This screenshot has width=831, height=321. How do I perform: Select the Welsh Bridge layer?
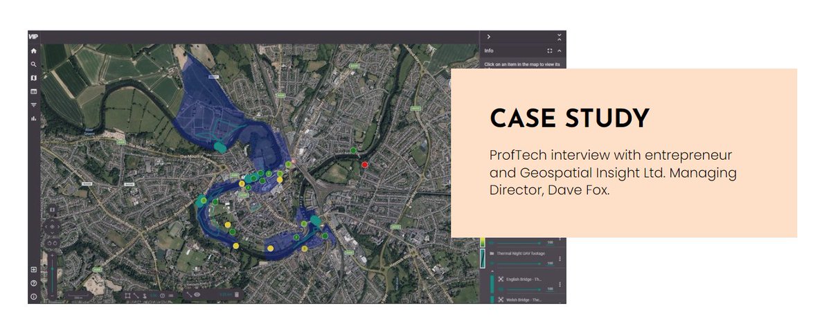point(523,300)
